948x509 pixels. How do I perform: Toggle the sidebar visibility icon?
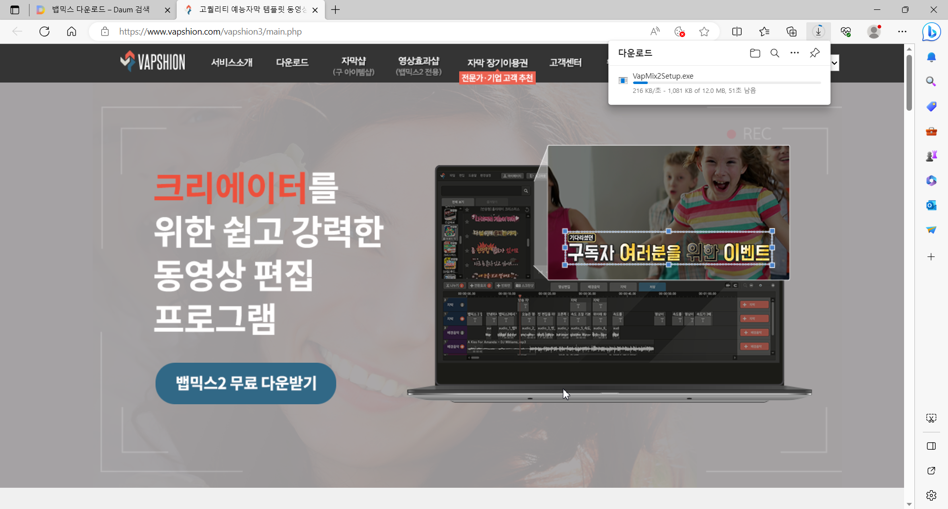(931, 446)
